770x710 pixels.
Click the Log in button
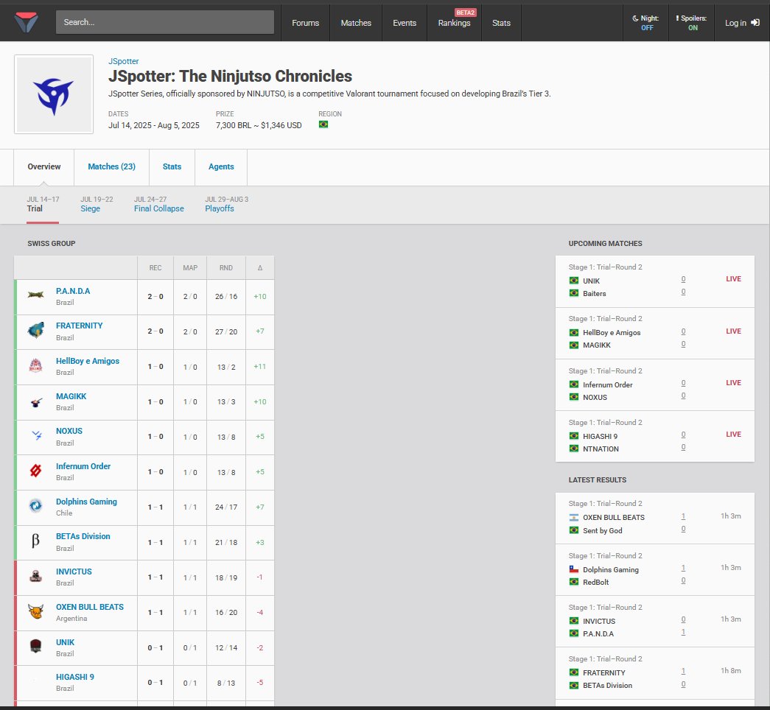(x=742, y=23)
